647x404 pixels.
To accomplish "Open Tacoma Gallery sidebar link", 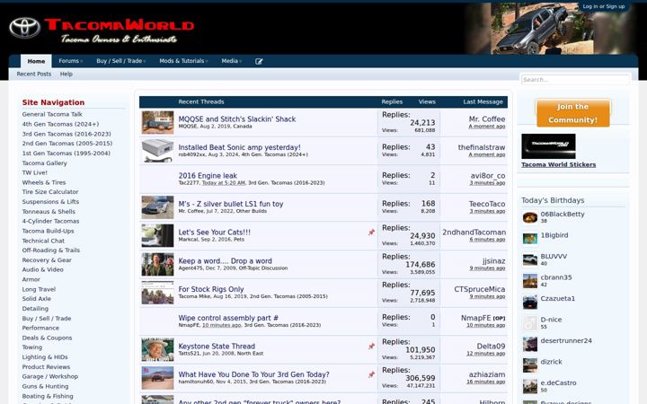I will coord(45,163).
